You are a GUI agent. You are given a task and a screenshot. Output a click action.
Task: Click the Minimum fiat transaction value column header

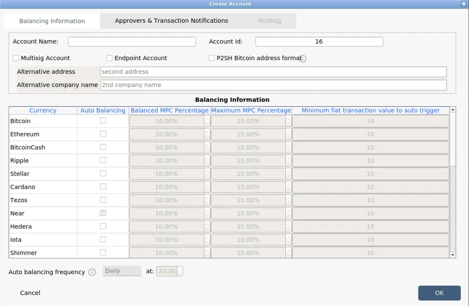371,110
